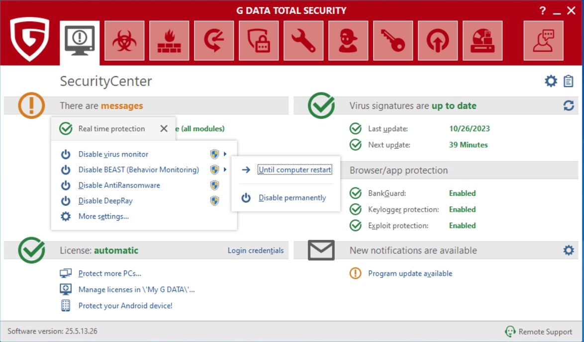
Task: Click the orange messages warning icon
Action: coord(31,106)
